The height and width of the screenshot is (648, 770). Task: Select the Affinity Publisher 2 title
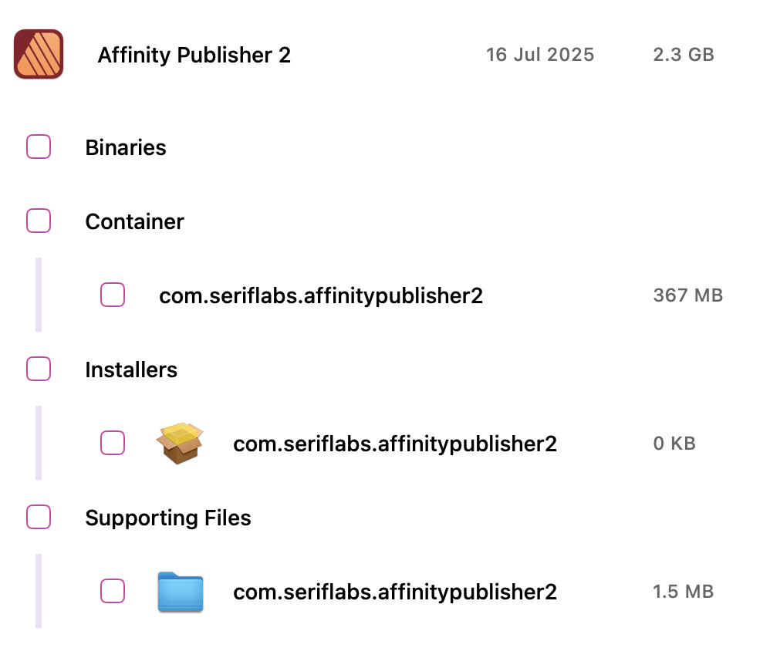[194, 55]
